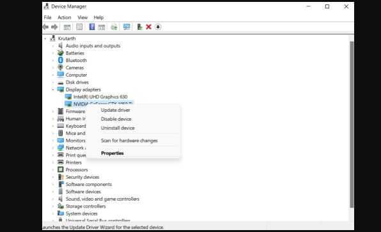The width and height of the screenshot is (381, 232).
Task: Select the Krutarth computer name label
Action: coord(66,38)
